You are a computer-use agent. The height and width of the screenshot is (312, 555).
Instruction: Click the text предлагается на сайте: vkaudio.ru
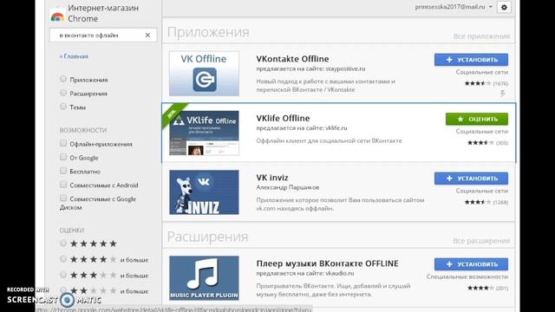[304, 274]
